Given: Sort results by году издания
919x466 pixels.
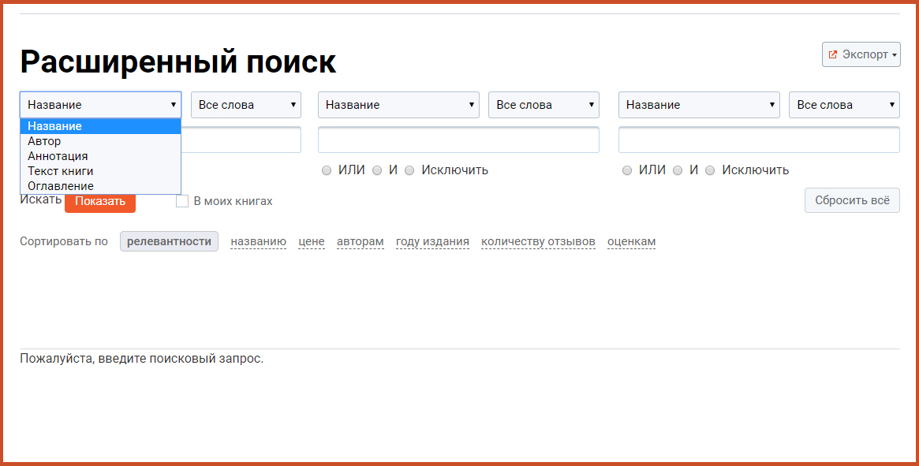Looking at the screenshot, I should point(432,241).
